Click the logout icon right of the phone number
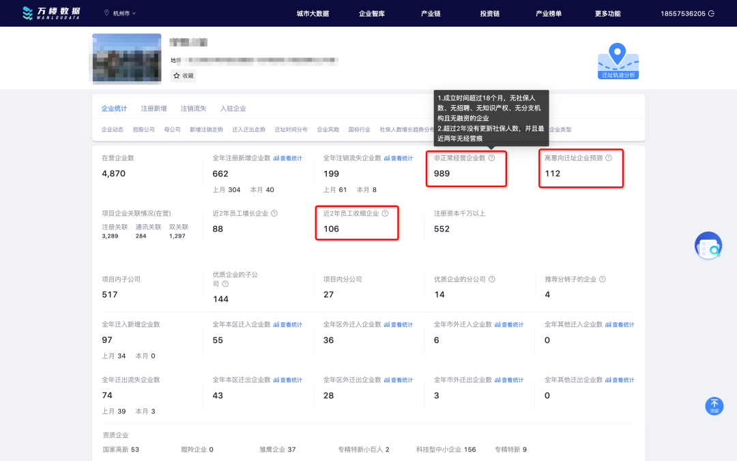 [711, 12]
